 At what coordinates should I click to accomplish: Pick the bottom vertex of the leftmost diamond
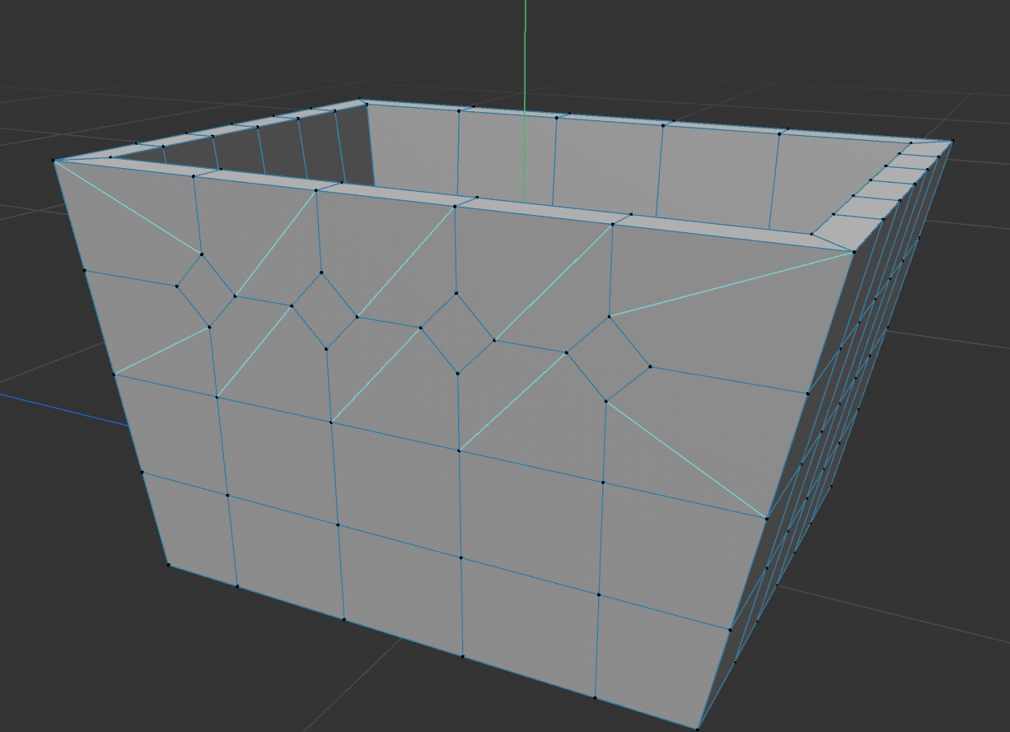(x=210, y=327)
